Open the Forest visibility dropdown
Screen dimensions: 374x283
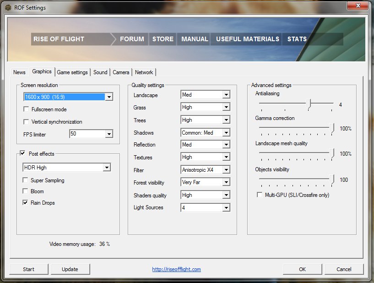(206, 182)
